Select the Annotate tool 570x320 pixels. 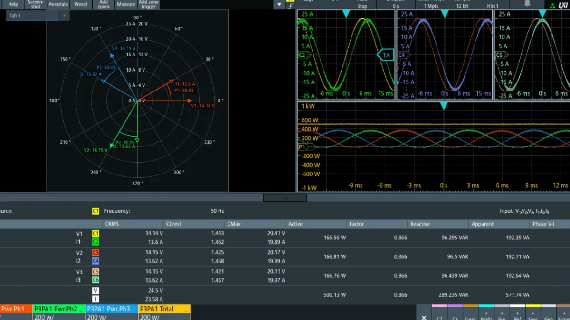point(58,4)
